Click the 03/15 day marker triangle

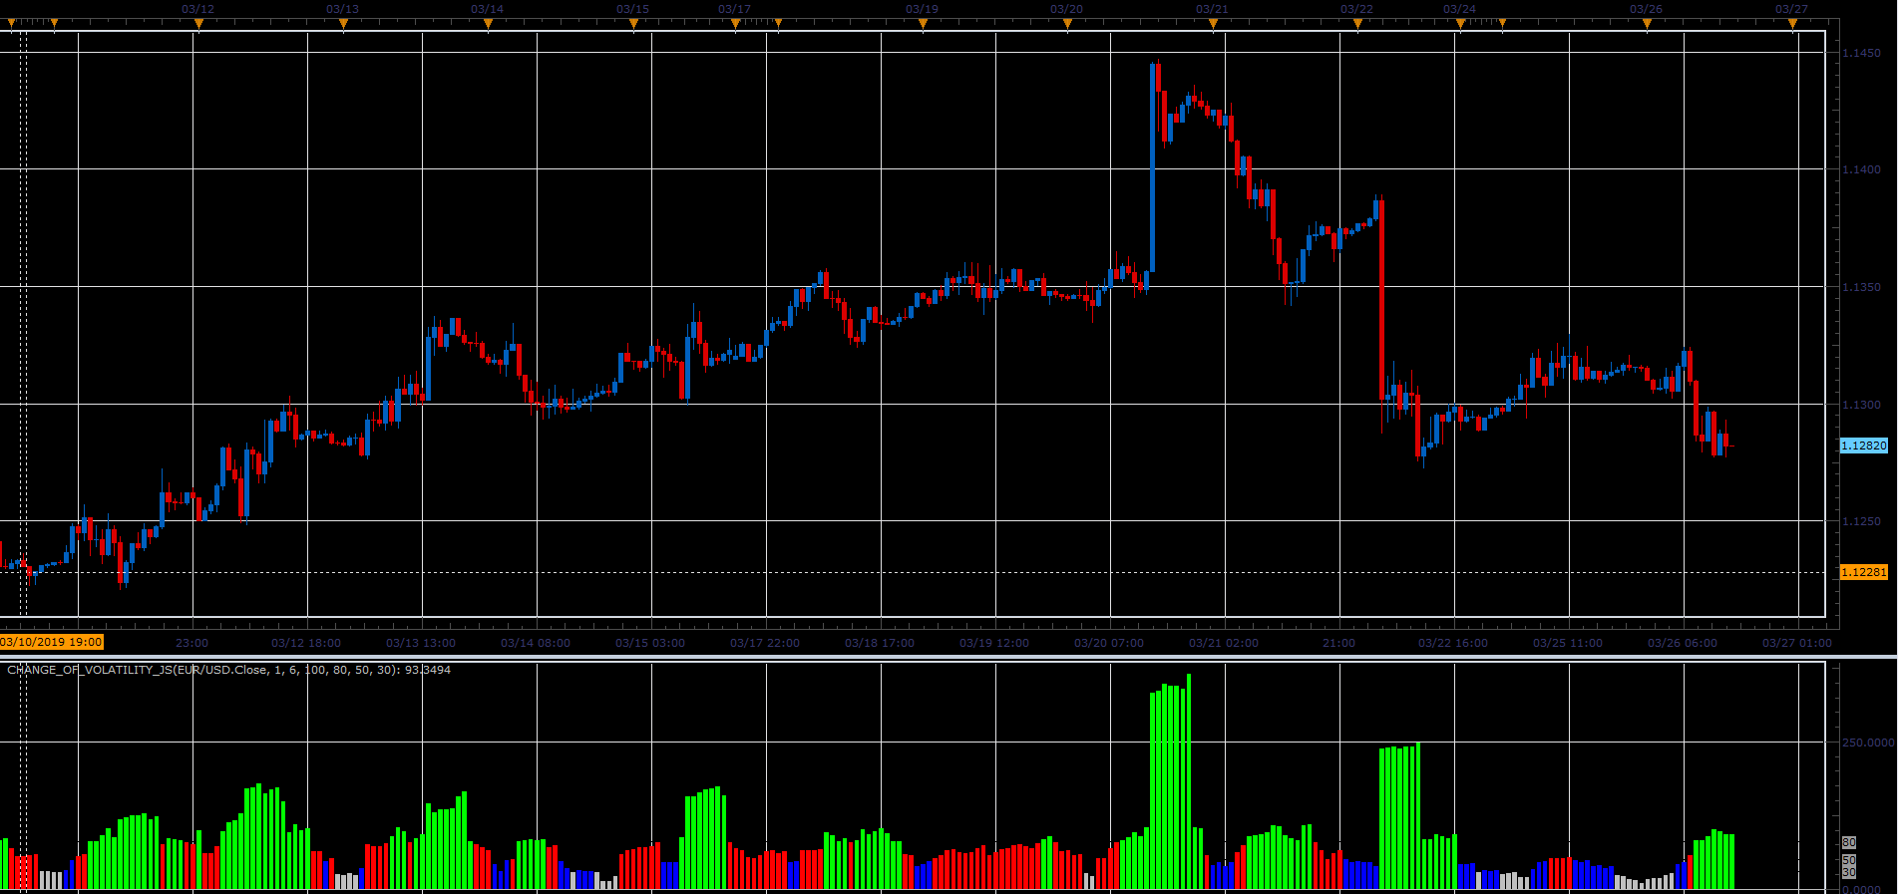(633, 25)
